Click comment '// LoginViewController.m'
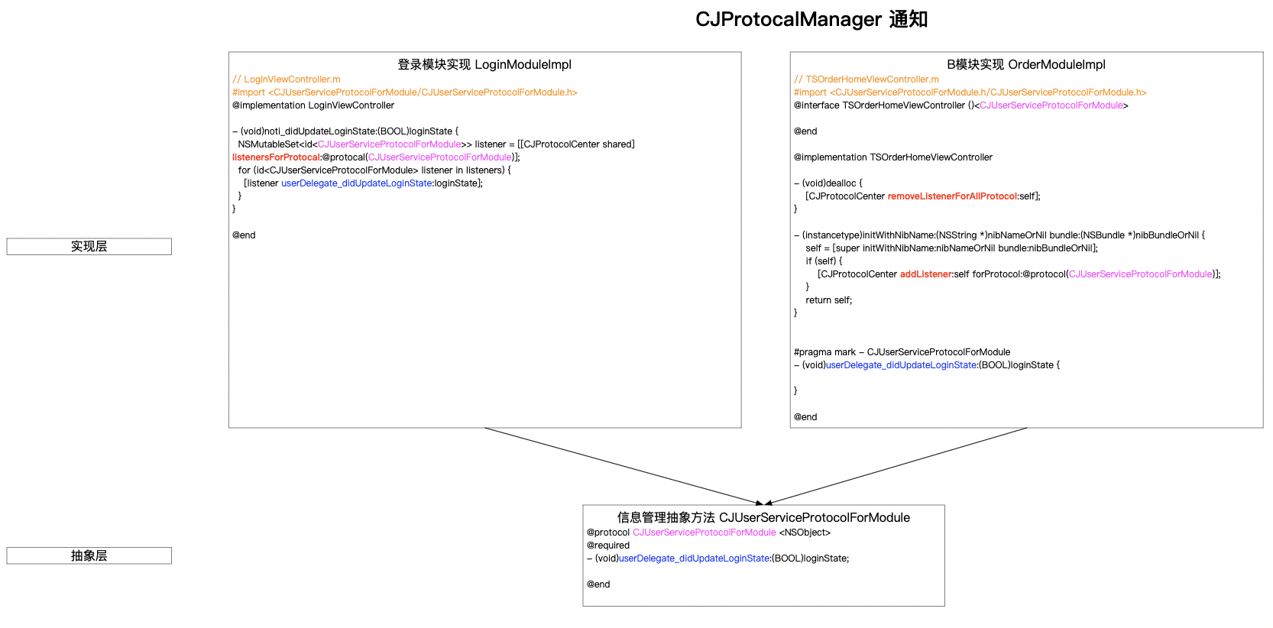1273x628 pixels. pyautogui.click(x=287, y=79)
